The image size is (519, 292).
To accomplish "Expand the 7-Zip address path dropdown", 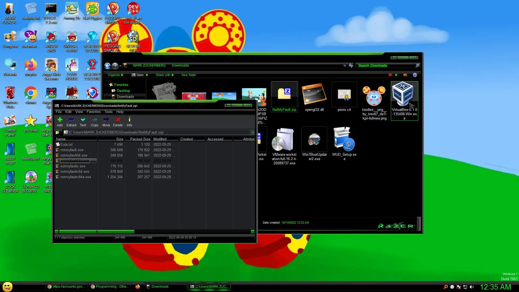I will click(253, 132).
